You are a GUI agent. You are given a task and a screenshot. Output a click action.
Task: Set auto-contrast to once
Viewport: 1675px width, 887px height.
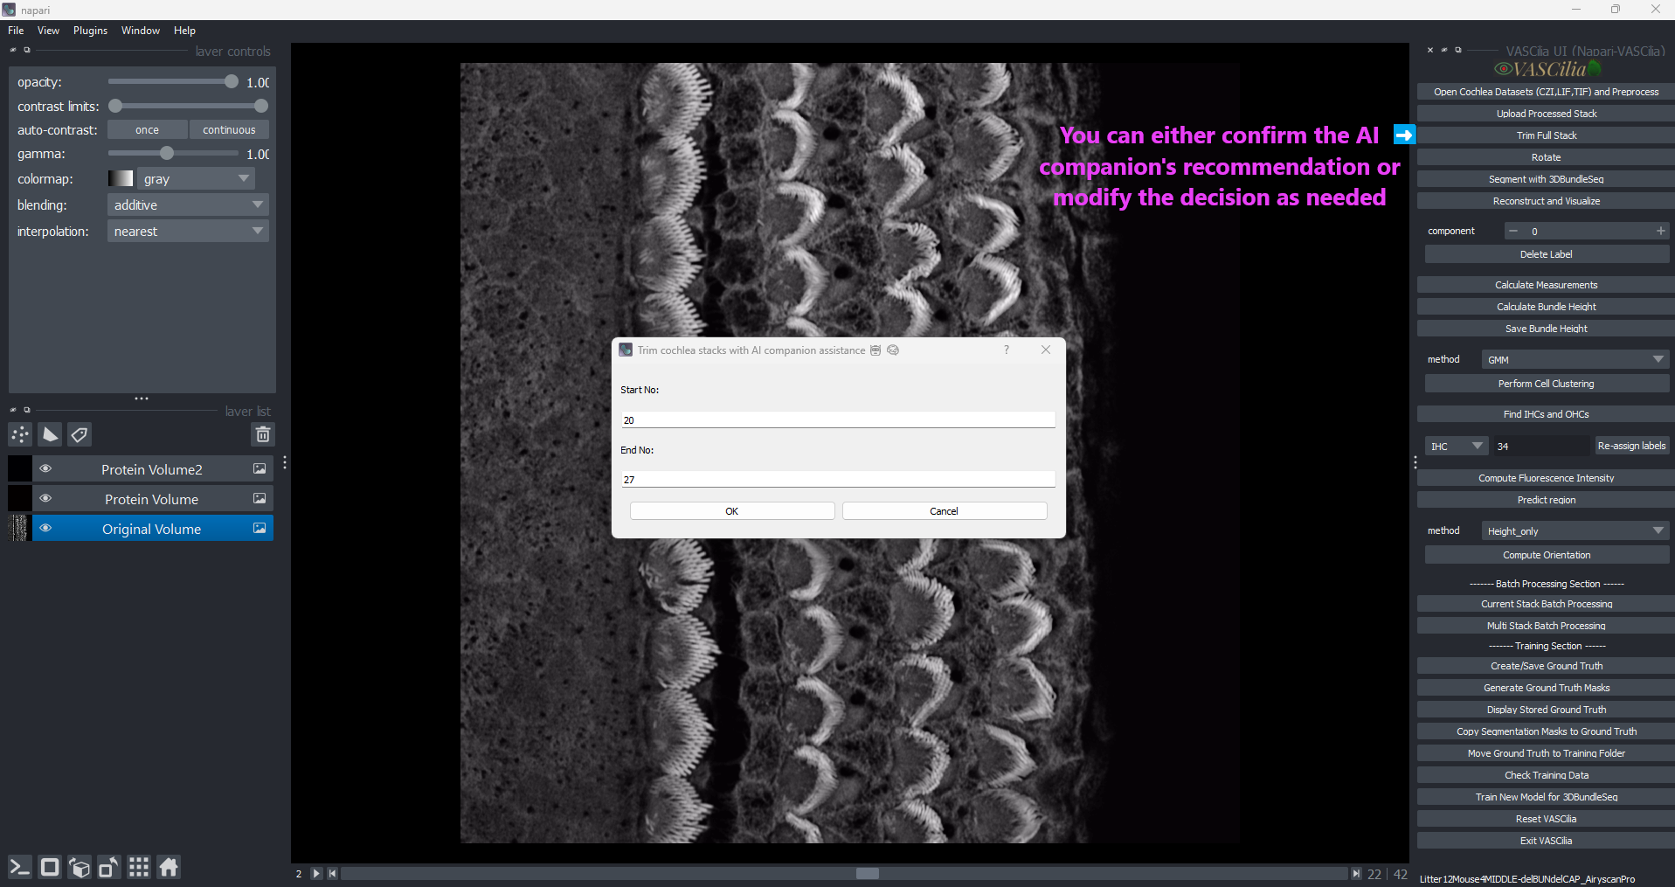click(147, 129)
